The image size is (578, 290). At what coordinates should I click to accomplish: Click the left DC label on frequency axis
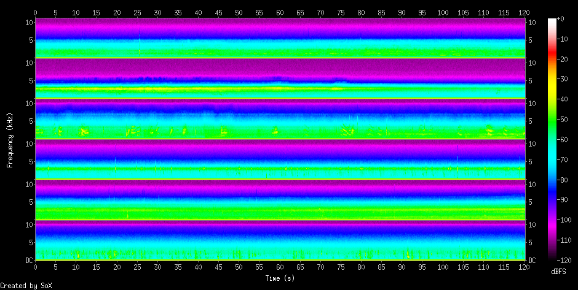(x=28, y=260)
